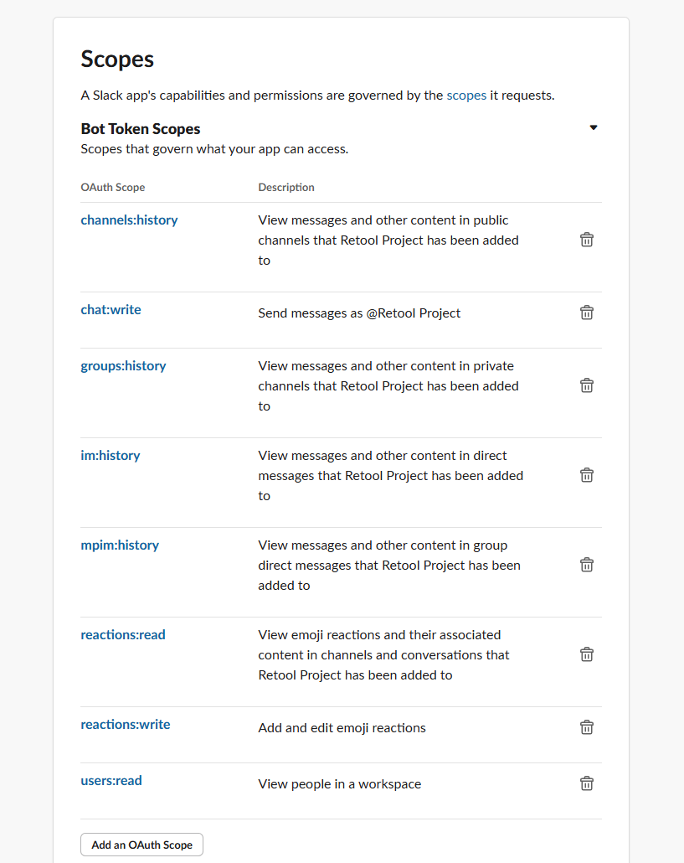The image size is (684, 863).
Task: Collapse the Bot Token Scopes section
Action: tap(594, 127)
